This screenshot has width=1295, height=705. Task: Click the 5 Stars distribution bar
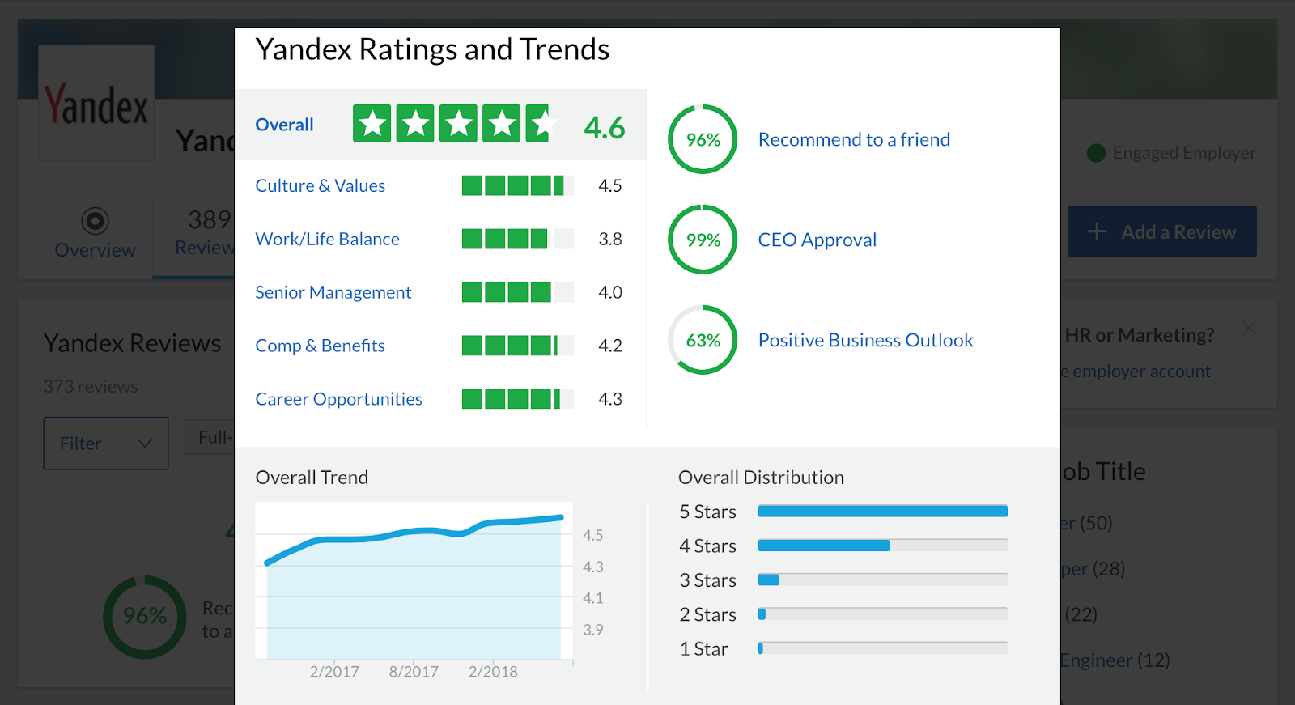click(882, 511)
